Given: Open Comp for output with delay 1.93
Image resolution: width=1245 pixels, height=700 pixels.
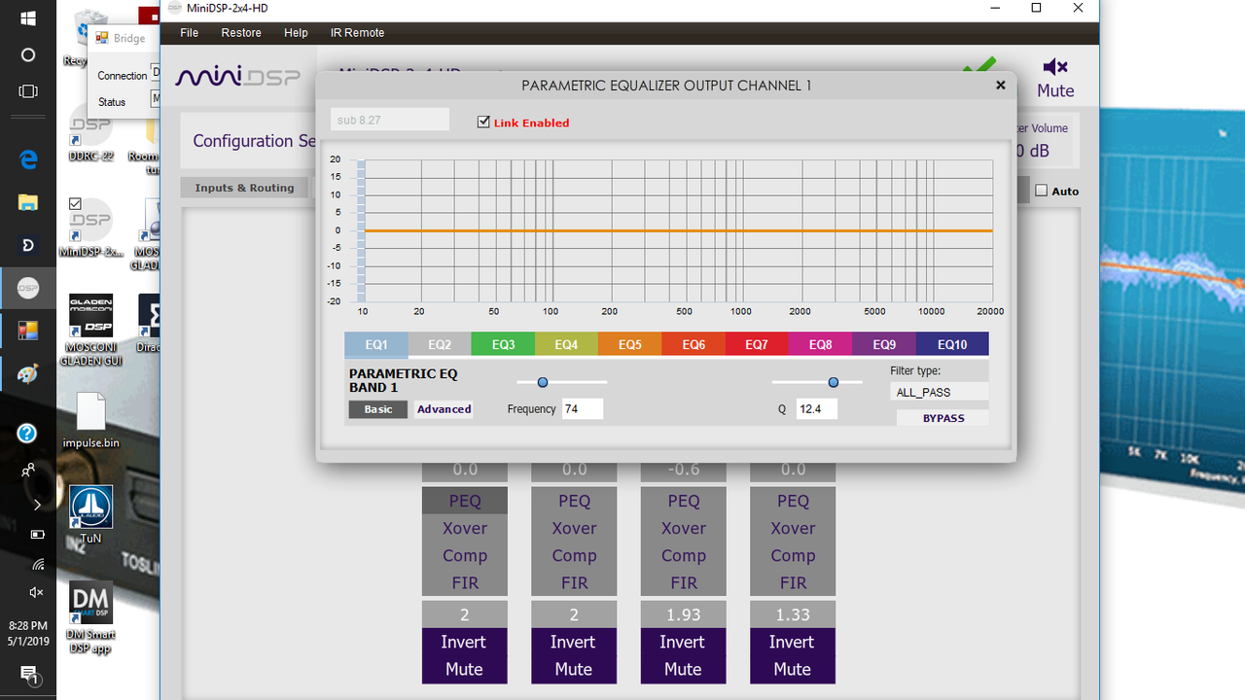Looking at the screenshot, I should (x=684, y=555).
